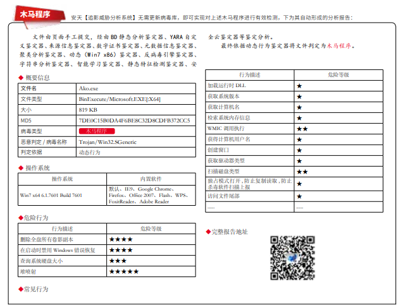Click the four-star rating for 删除全盘所有卷影副本
Viewport: 403px width, 308px height.
tap(121, 239)
